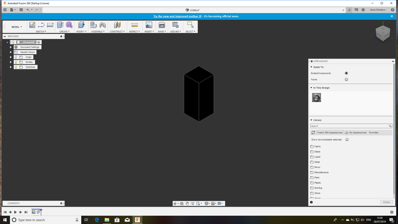Click the Add-Ins scripts icon
The height and width of the screenshot is (224, 398).
coord(175,25)
